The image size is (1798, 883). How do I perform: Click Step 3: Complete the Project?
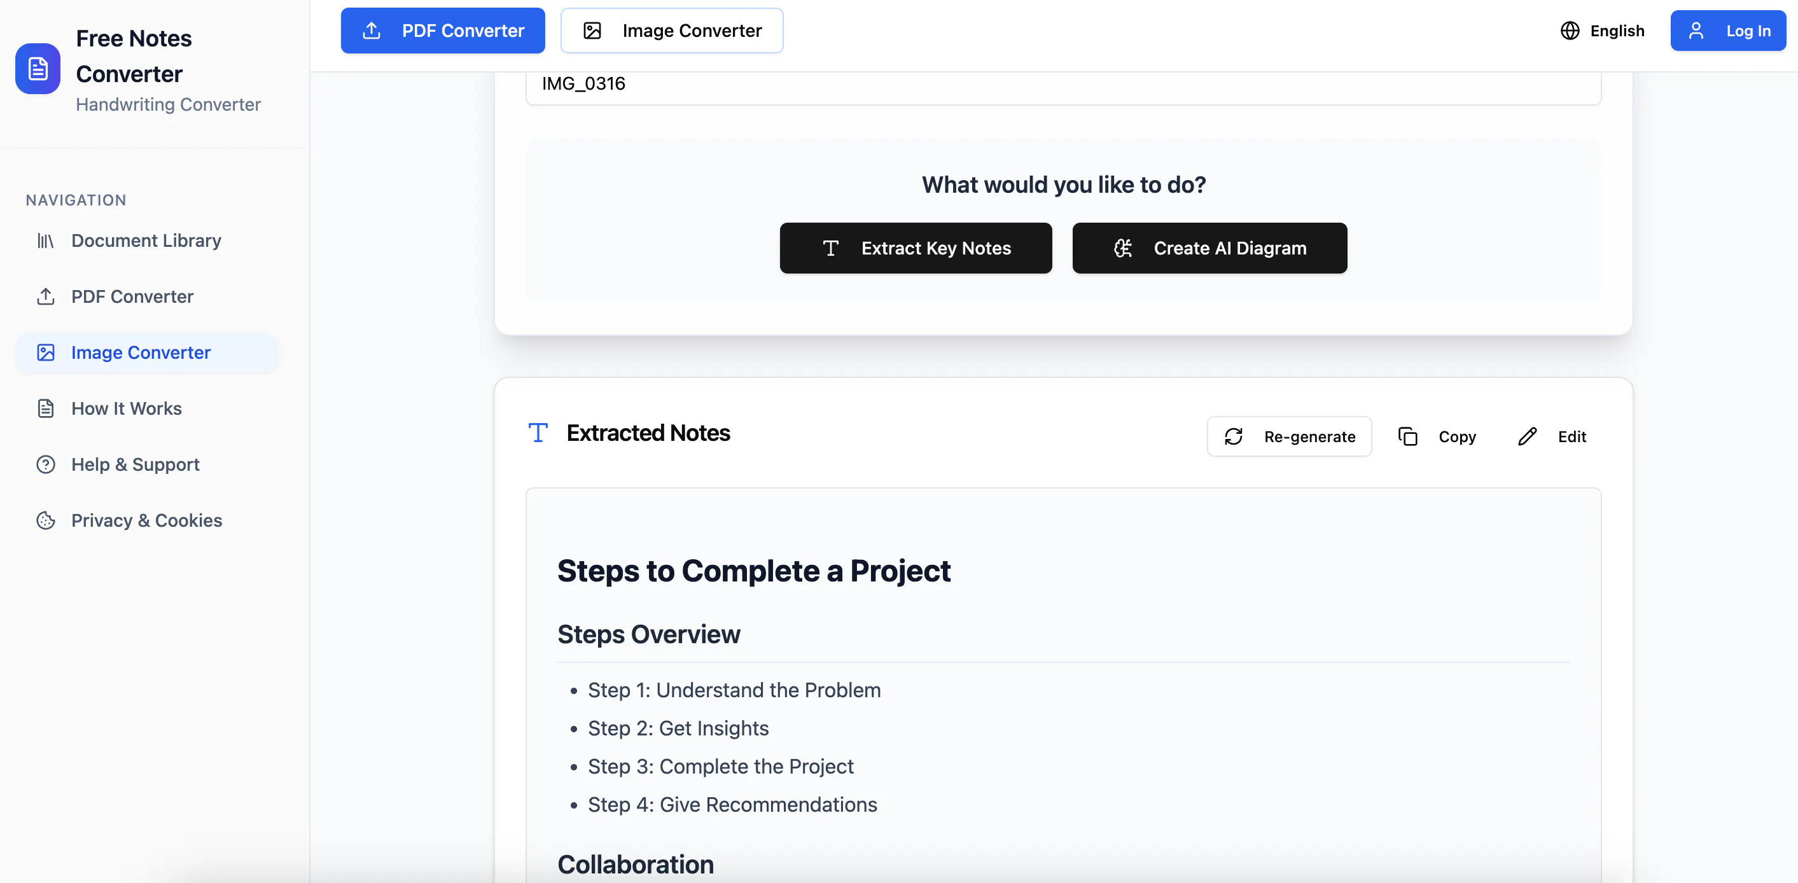coord(721,767)
